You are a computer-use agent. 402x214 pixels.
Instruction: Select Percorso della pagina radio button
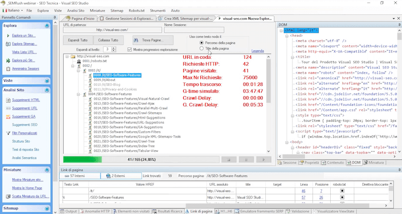click(x=202, y=43)
